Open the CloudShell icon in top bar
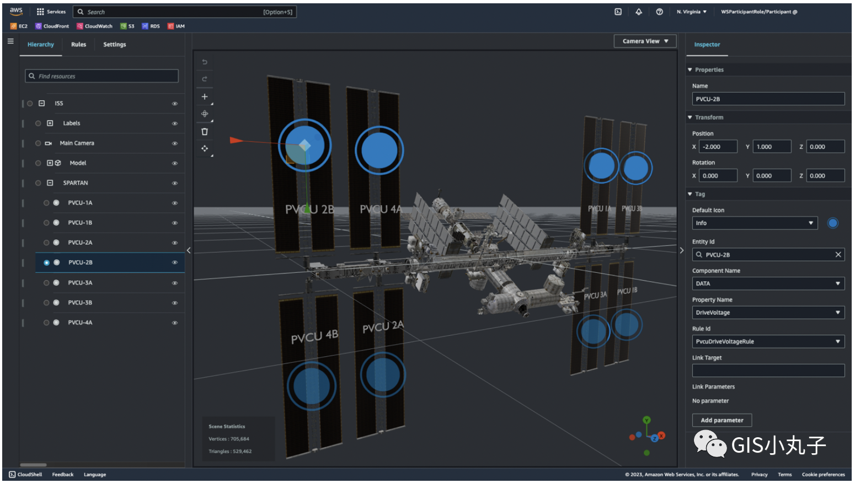The image size is (855, 483). tap(618, 12)
